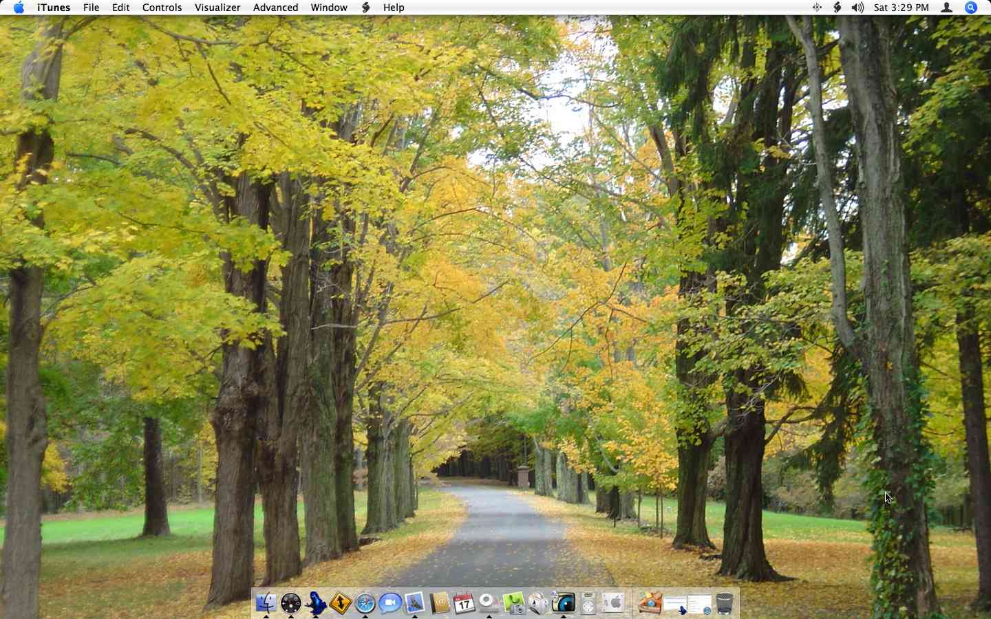Image resolution: width=991 pixels, height=619 pixels.
Task: Open the Visualizer menu
Action: (217, 8)
